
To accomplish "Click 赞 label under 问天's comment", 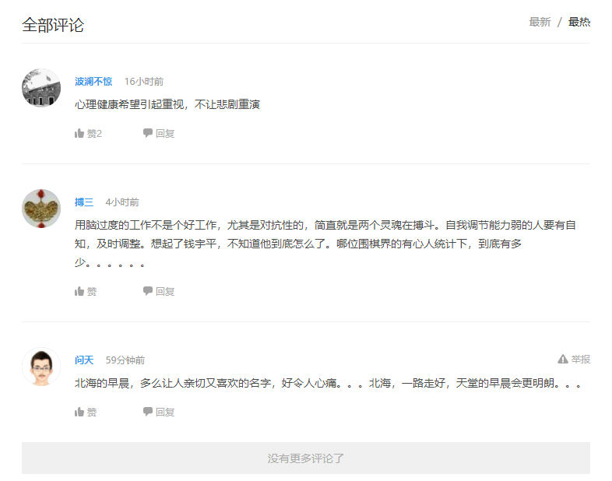I will [92, 412].
